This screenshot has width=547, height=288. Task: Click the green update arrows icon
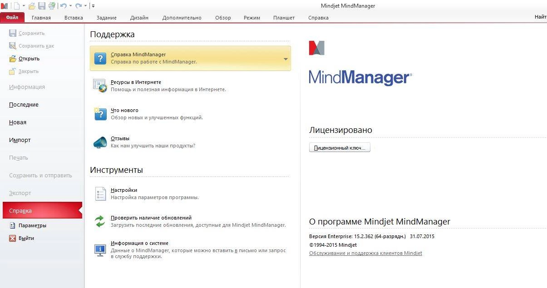100,221
